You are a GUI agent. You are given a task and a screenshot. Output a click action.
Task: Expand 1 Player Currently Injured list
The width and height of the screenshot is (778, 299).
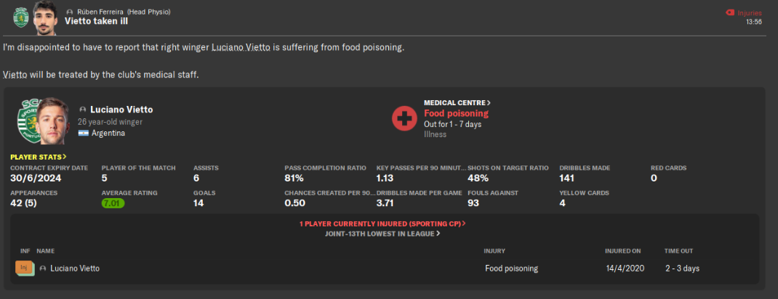[x=382, y=224]
